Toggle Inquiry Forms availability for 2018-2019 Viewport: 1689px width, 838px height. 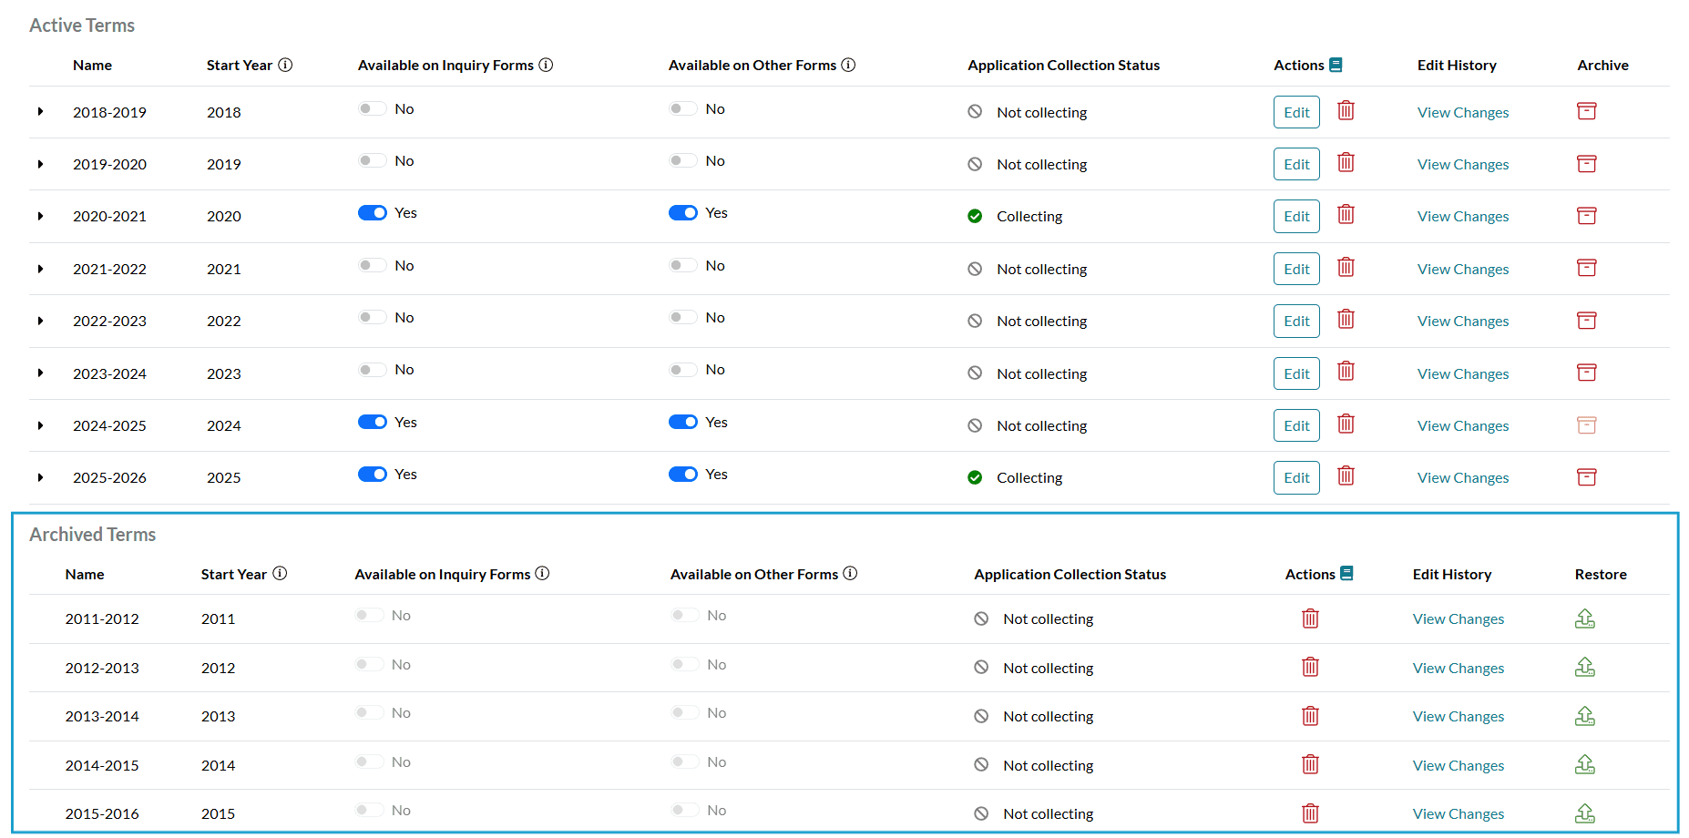pos(373,108)
